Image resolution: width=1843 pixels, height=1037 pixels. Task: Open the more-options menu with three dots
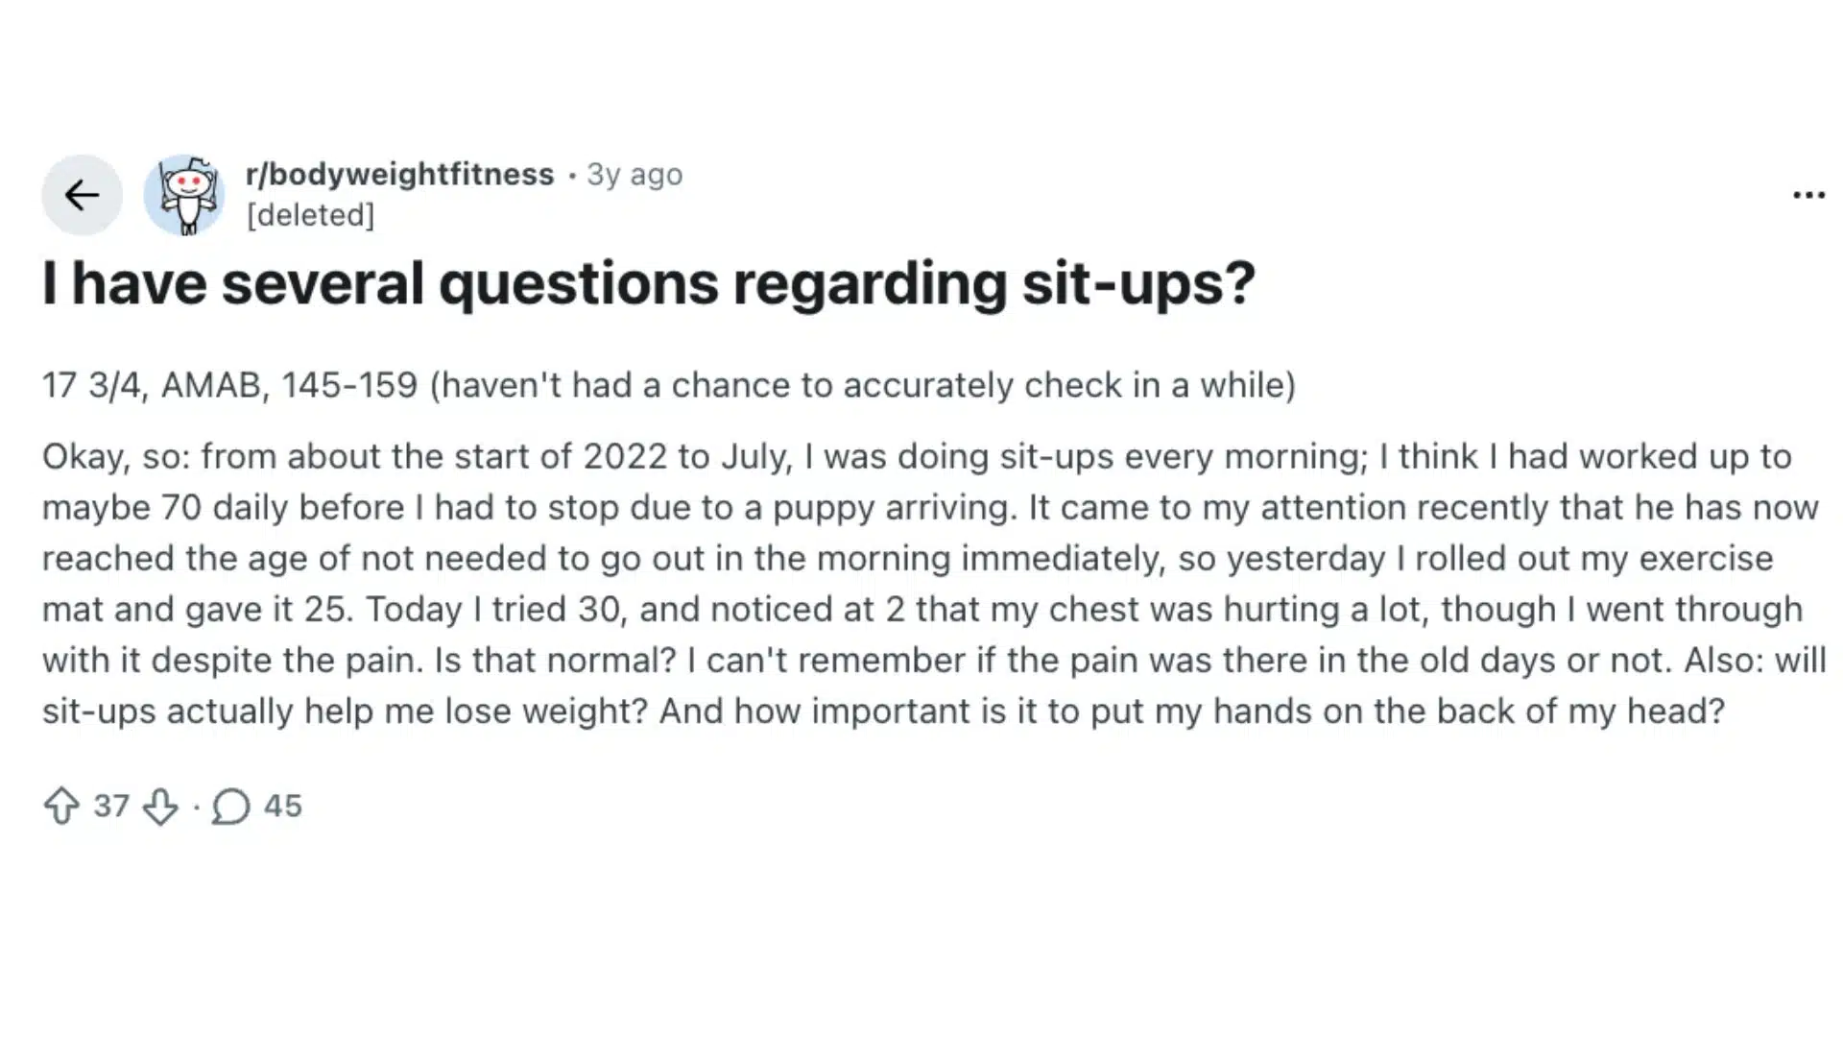pos(1808,194)
